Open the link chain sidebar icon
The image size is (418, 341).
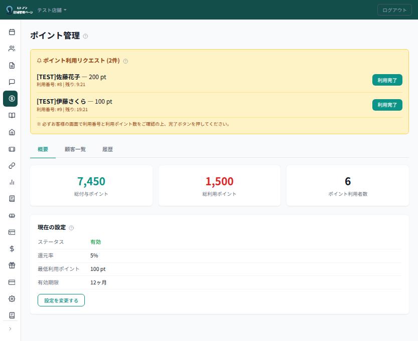12,165
